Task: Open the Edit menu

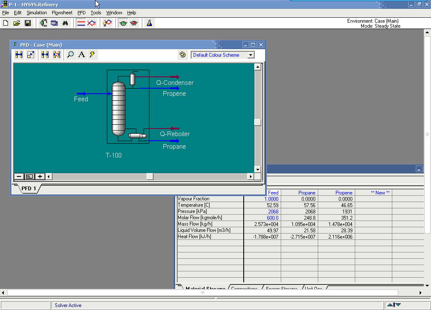Action: (18, 13)
